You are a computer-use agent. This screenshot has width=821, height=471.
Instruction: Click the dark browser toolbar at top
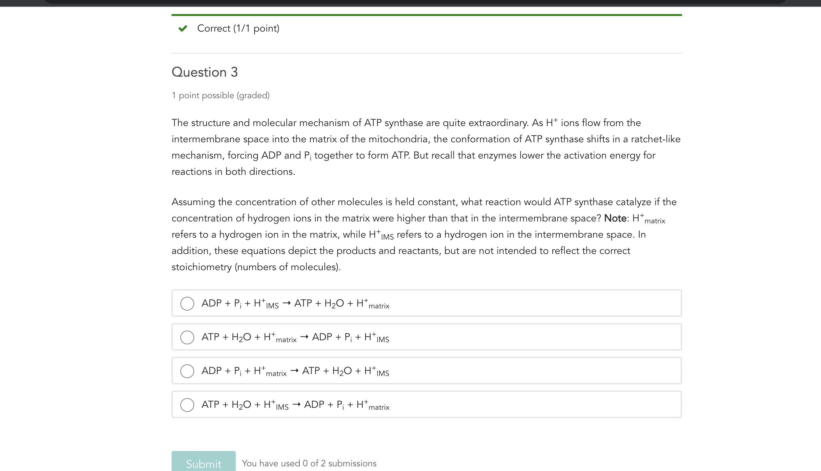point(410,3)
